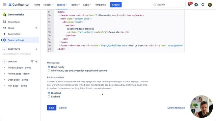Open the Teams dropdown
This screenshot has height=121, width=216.
point(75,5)
